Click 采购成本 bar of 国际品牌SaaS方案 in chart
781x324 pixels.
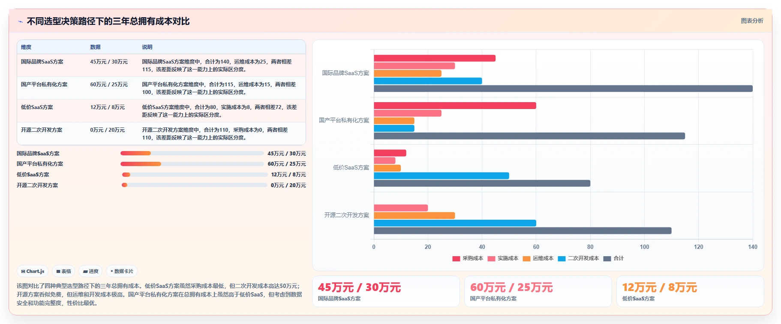[x=435, y=58]
